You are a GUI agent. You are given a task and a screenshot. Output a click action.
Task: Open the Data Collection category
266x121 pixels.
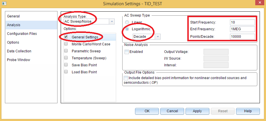(x=31, y=51)
